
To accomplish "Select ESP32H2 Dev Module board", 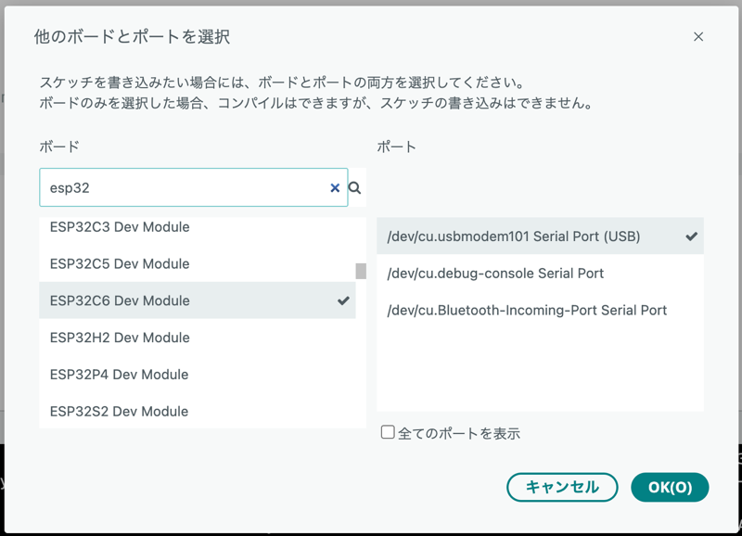I will pyautogui.click(x=198, y=338).
